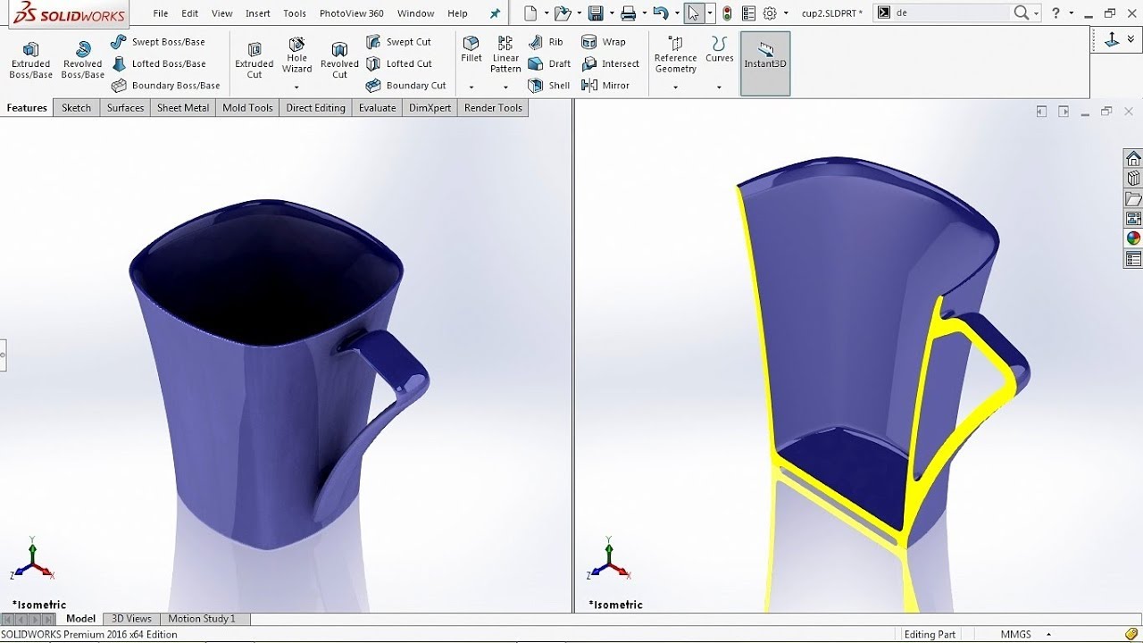1143x643 pixels.
Task: Open the New document dropdown arrow
Action: coord(546,13)
